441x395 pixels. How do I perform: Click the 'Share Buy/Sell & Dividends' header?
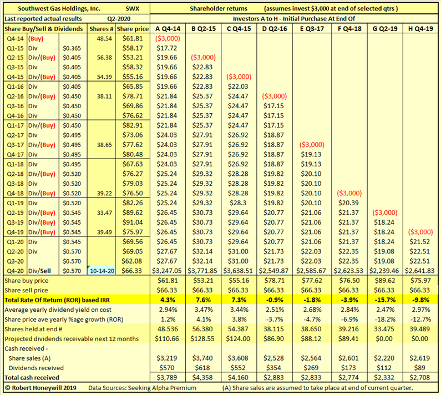tap(44, 29)
